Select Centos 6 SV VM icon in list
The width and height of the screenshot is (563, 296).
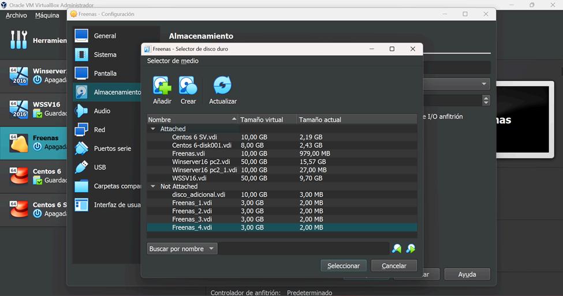click(18, 209)
